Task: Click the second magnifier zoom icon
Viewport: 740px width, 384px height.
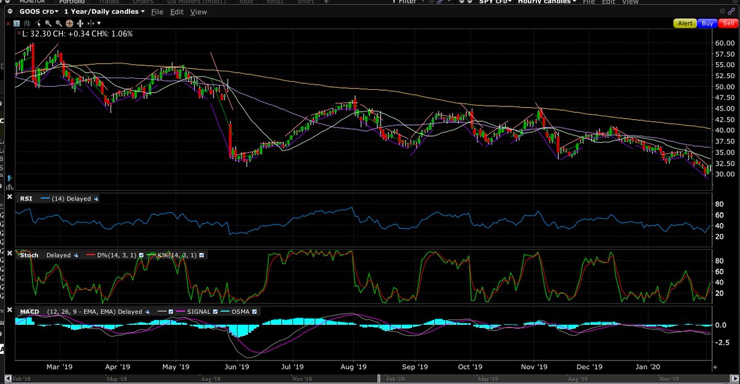Action: point(59,23)
